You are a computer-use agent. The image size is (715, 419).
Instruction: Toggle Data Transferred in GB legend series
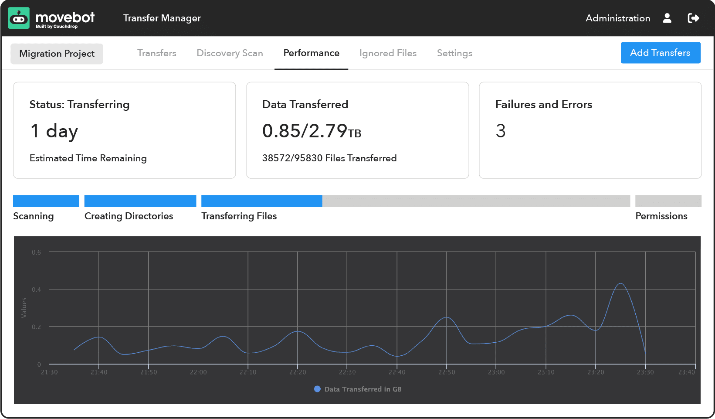point(363,389)
